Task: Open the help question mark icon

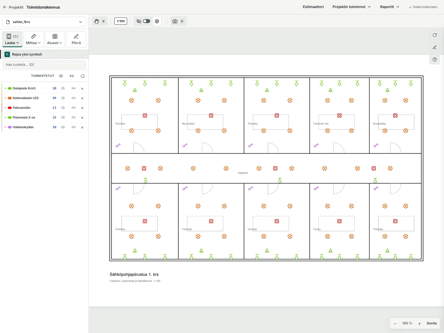Action: [x=435, y=59]
